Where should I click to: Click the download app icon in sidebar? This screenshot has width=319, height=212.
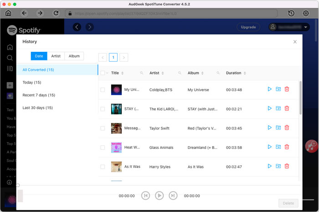[x=10, y=182]
